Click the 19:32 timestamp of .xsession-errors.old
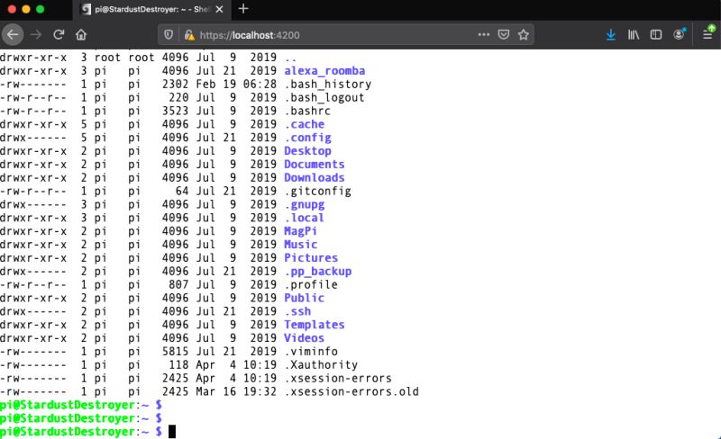The height and width of the screenshot is (439, 721). (x=260, y=391)
